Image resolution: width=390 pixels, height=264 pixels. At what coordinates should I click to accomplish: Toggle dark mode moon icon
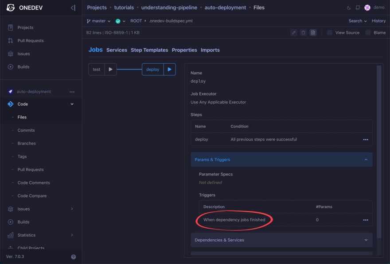coord(349,8)
